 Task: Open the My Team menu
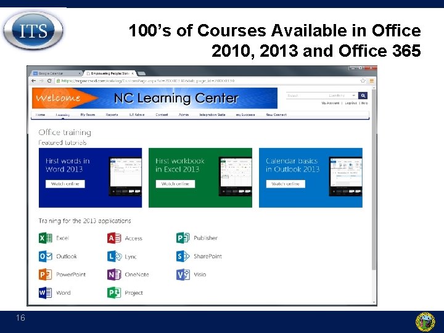coord(88,115)
